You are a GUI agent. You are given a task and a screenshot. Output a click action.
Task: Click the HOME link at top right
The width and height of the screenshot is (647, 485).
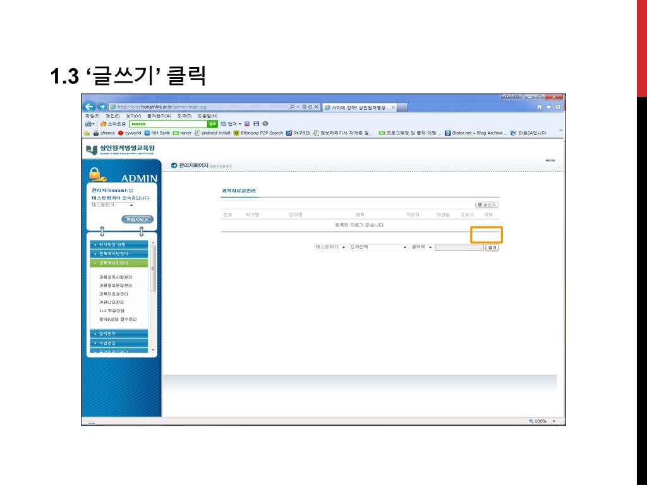coord(550,160)
